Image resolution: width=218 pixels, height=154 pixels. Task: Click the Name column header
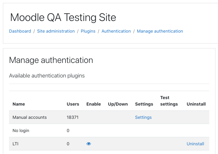(19, 104)
